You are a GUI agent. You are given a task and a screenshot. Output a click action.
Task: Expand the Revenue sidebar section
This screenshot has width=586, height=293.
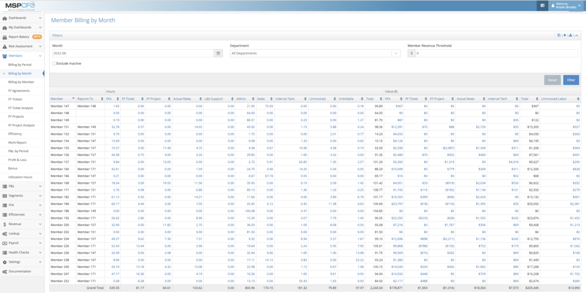(x=22, y=224)
